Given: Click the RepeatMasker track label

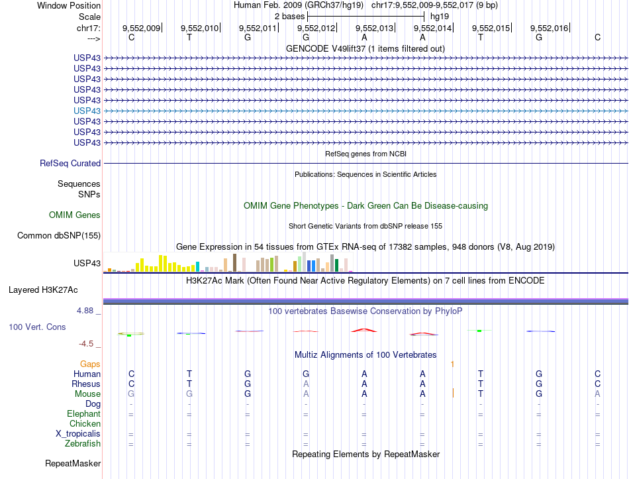Looking at the screenshot, I should coord(73,463).
